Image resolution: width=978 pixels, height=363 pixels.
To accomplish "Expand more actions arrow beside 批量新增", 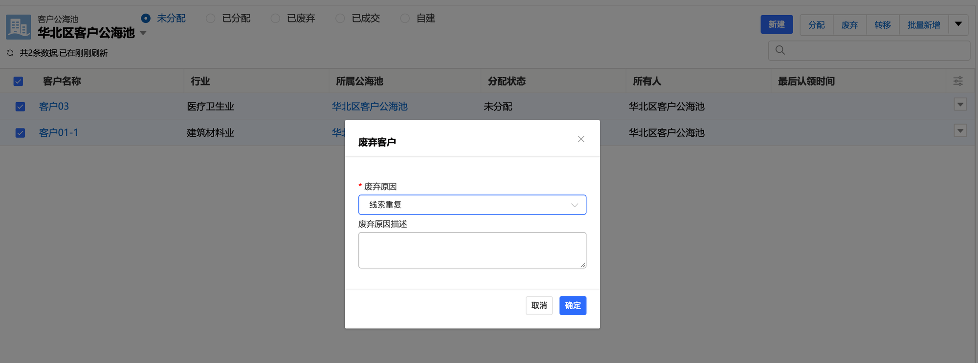I will [x=958, y=24].
